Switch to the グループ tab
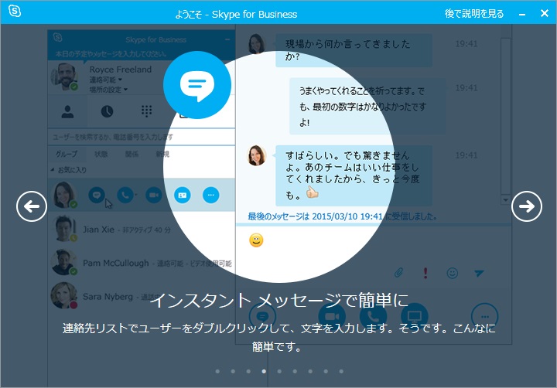The image size is (557, 388). click(67, 154)
